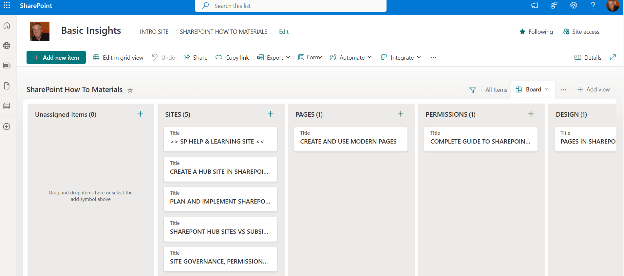The width and height of the screenshot is (624, 276).
Task: Add item to PERMISSIONS column
Action: pyautogui.click(x=531, y=114)
